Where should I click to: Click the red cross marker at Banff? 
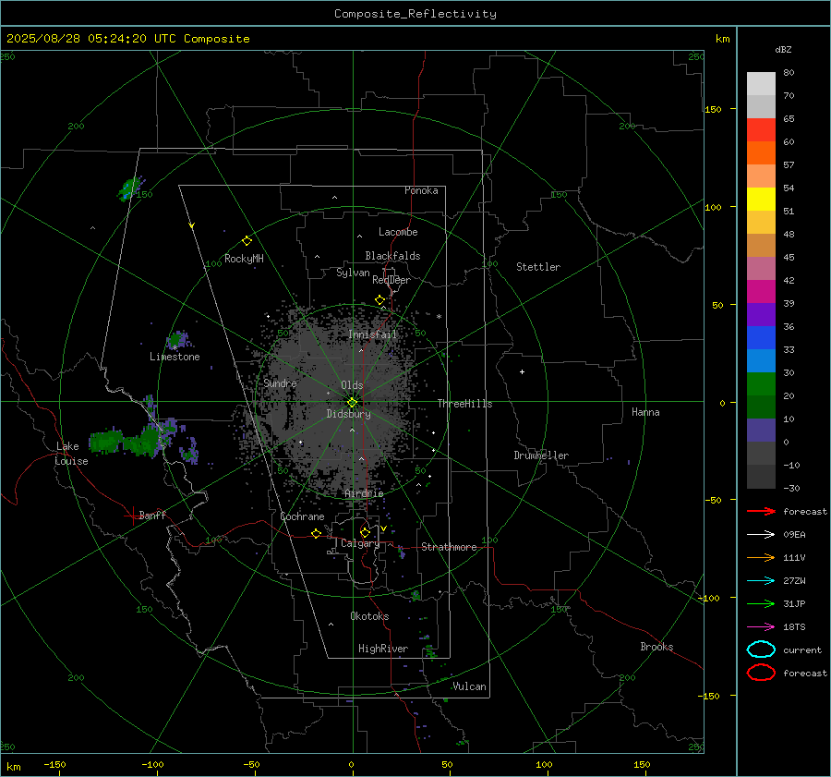coord(131,516)
